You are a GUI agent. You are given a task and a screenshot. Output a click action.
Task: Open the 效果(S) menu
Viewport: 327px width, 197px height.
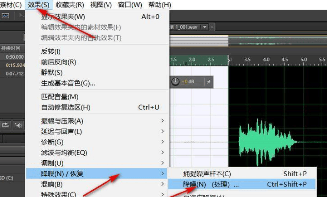(x=39, y=5)
